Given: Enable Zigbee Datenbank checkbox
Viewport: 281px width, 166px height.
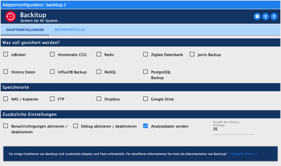Looking at the screenshot, I should click(145, 54).
